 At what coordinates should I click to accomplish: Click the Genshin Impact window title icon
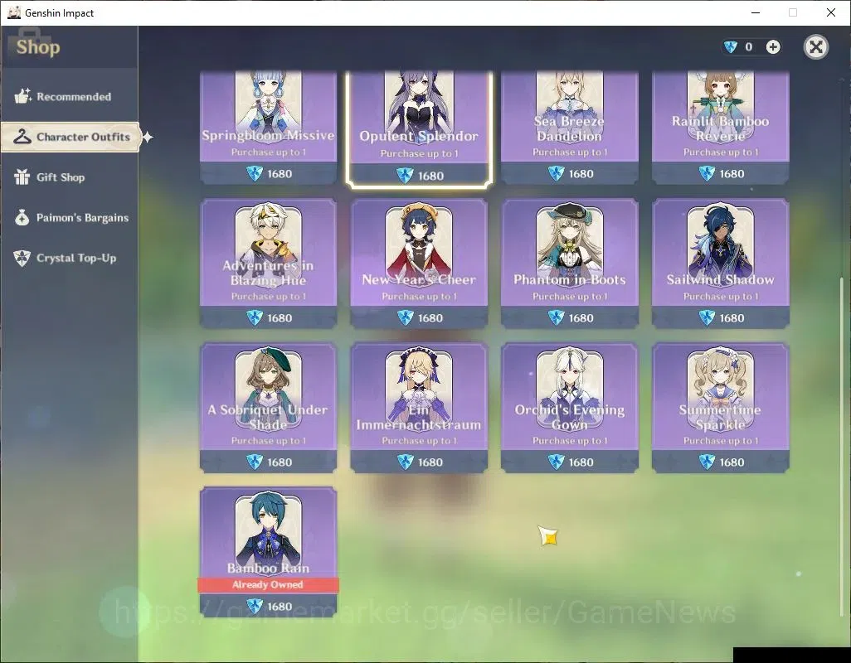point(13,12)
